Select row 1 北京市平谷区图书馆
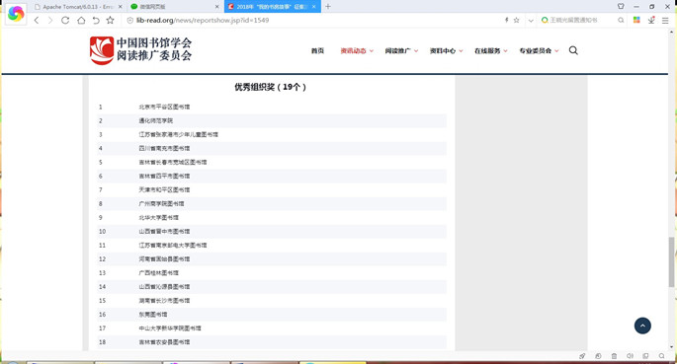The width and height of the screenshot is (677, 364). coord(272,107)
